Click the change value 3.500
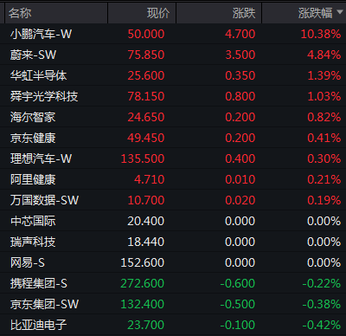 (240, 55)
